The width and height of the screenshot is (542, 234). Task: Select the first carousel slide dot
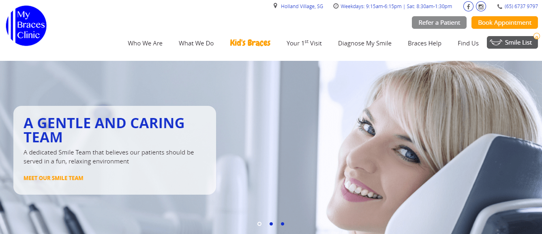tap(259, 224)
